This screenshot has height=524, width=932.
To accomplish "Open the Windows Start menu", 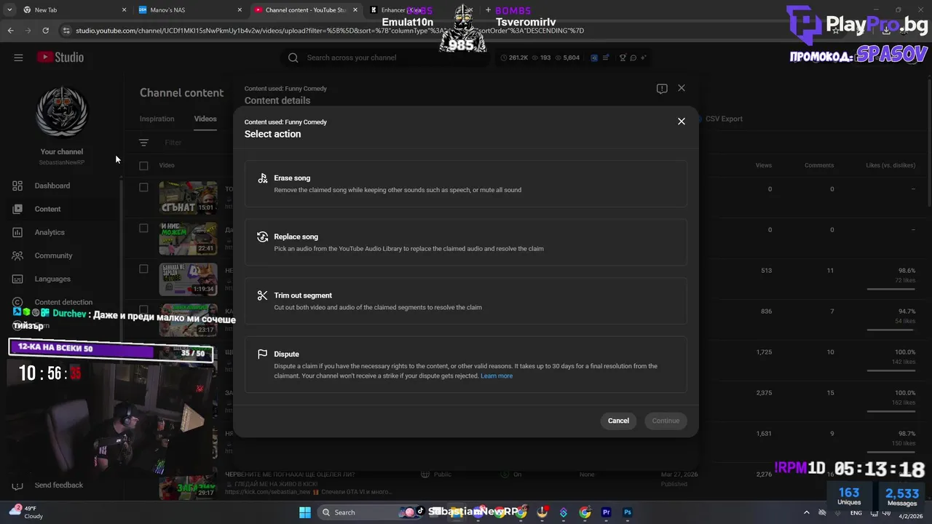I will [304, 512].
